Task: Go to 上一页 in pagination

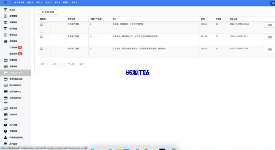Action: click(x=53, y=64)
